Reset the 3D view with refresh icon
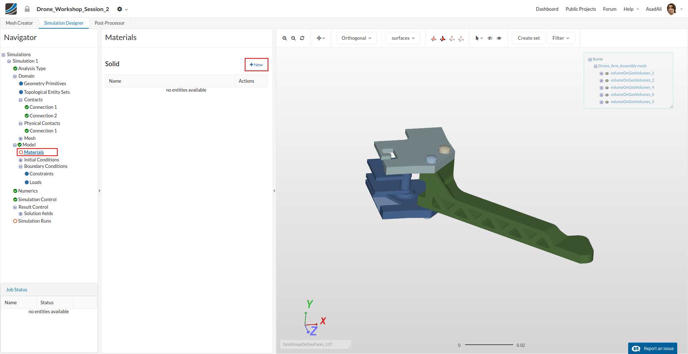 [302, 38]
